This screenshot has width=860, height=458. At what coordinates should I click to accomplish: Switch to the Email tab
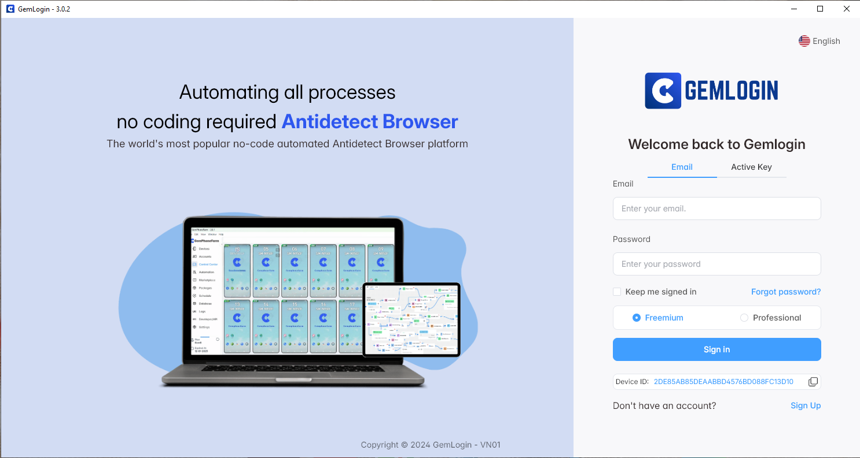click(x=682, y=167)
